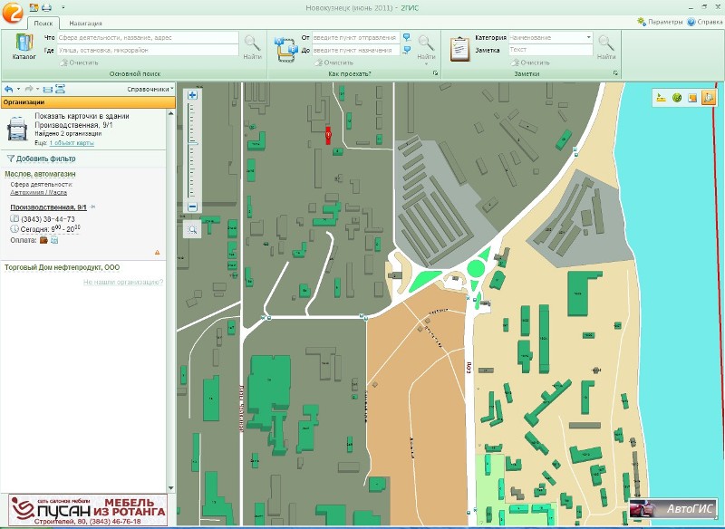
Task: Open the back history dropdown arrow
Action: tap(18, 89)
